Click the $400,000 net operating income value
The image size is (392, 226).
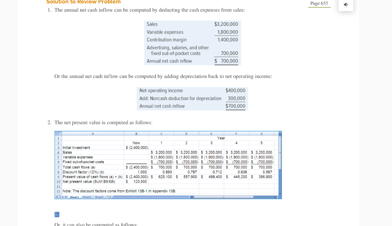coord(235,90)
